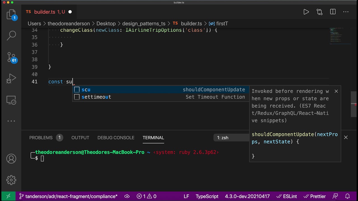The image size is (358, 201).
Task: Open the Accounts menu icon
Action: (x=11, y=159)
